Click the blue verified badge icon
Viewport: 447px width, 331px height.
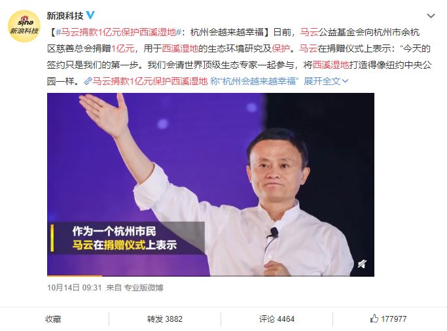pos(90,15)
